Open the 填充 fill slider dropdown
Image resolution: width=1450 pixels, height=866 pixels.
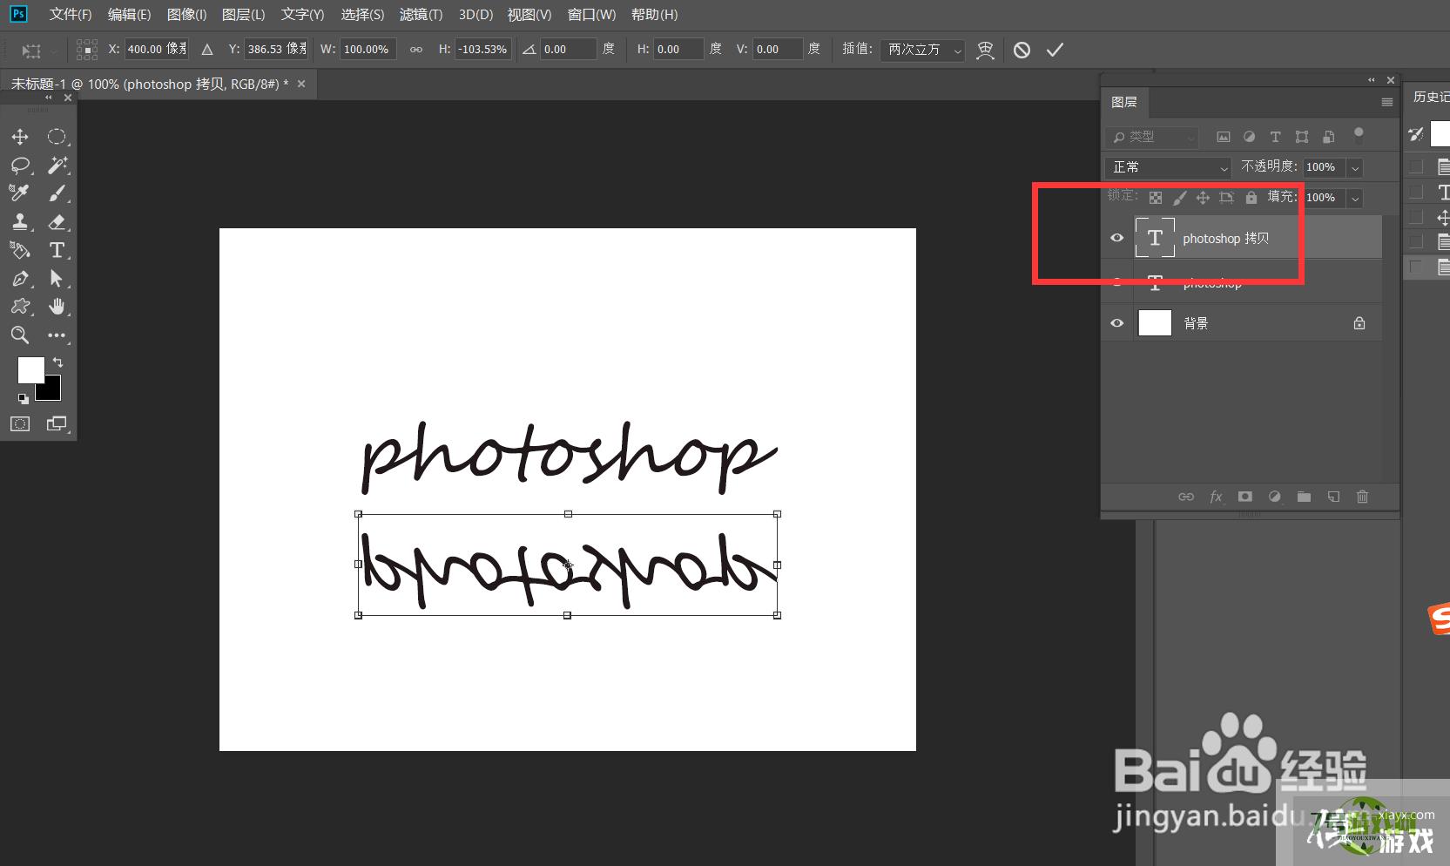pos(1355,198)
